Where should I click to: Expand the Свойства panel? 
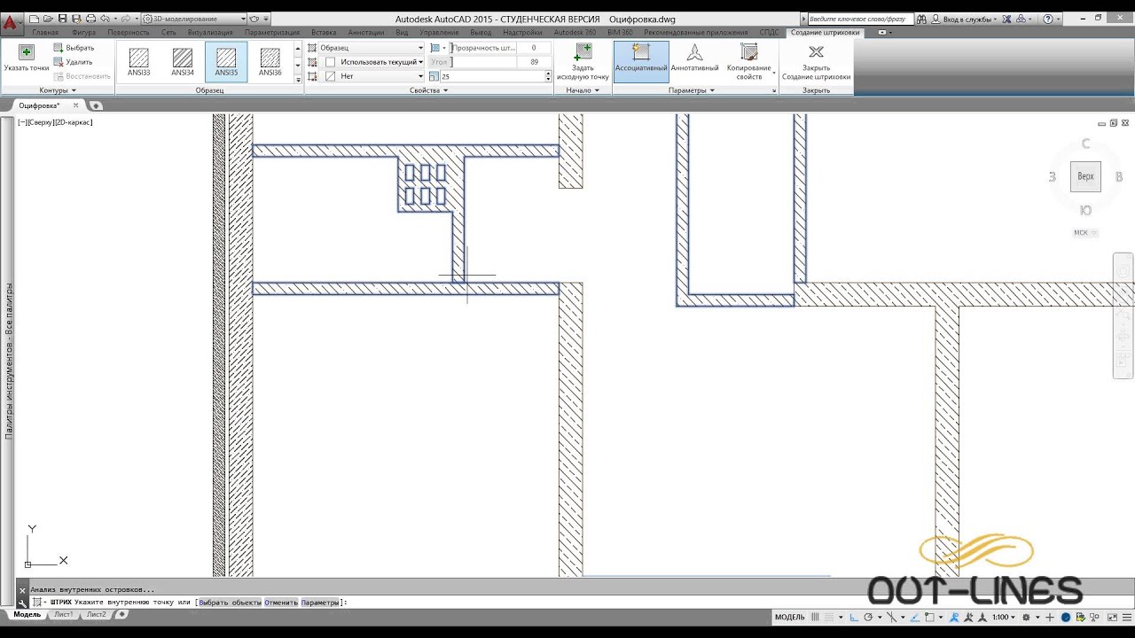tap(429, 90)
